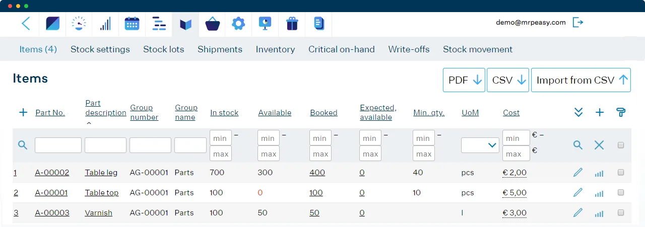Image resolution: width=645 pixels, height=227 pixels.
Task: Click the Import from CSV button
Action: click(581, 80)
